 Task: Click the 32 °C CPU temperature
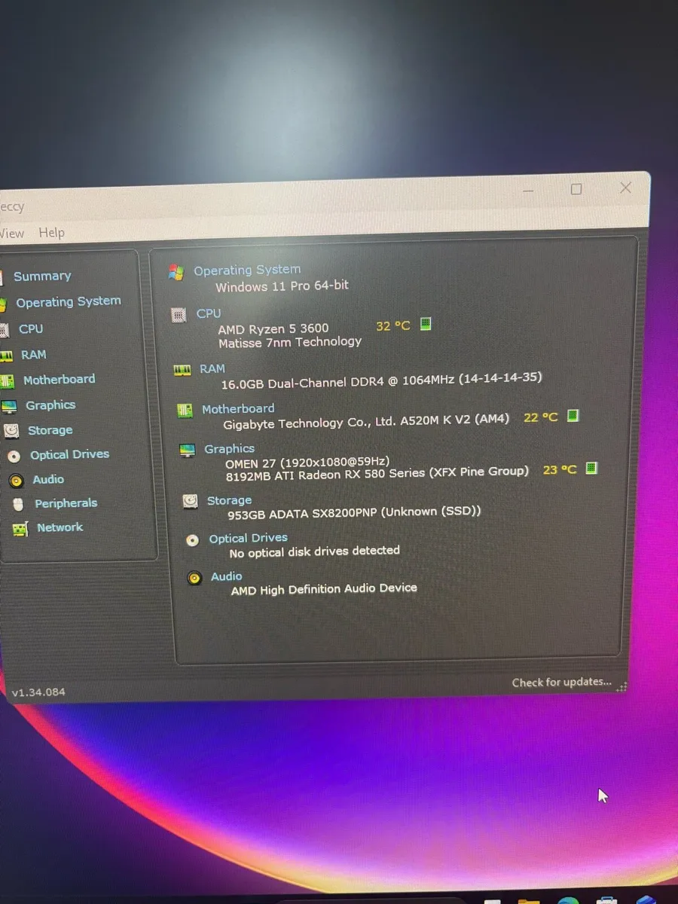[393, 326]
